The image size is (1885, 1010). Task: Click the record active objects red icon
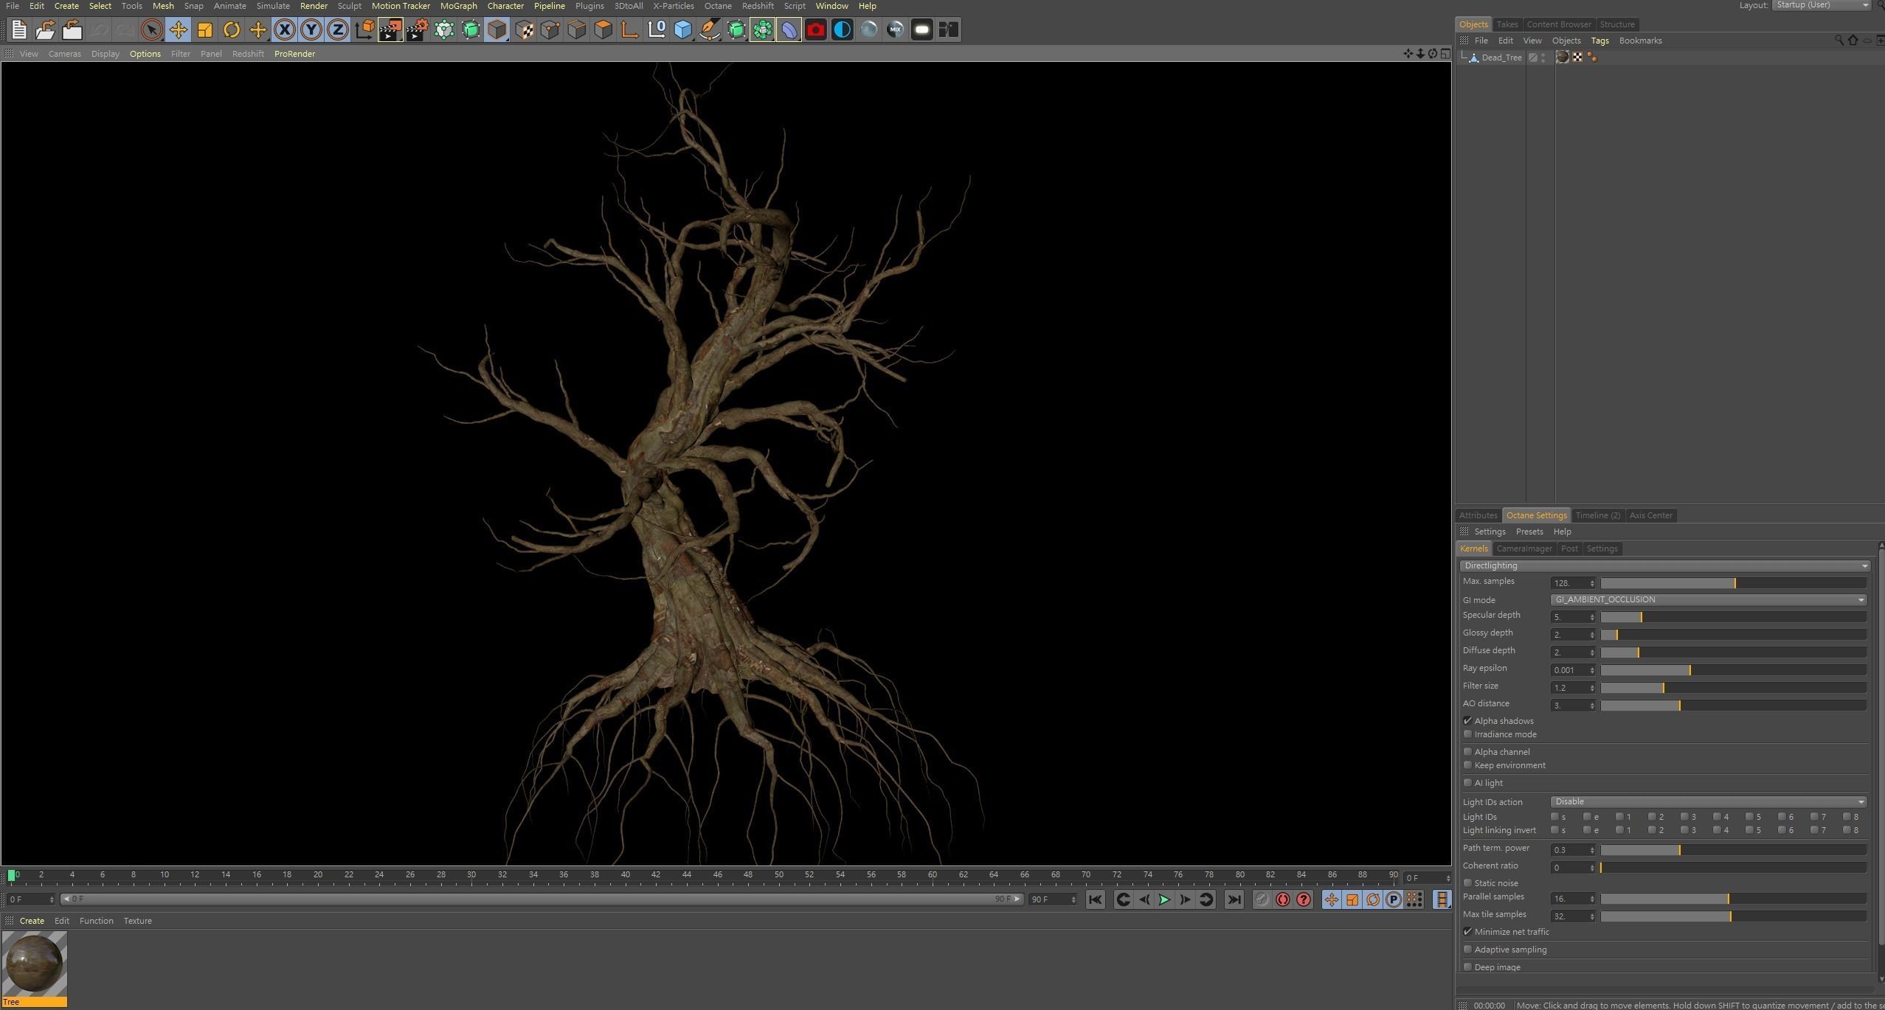[x=1282, y=899]
